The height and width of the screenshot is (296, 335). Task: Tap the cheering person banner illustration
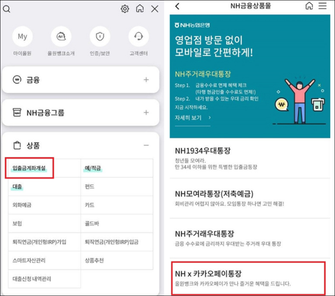300,101
